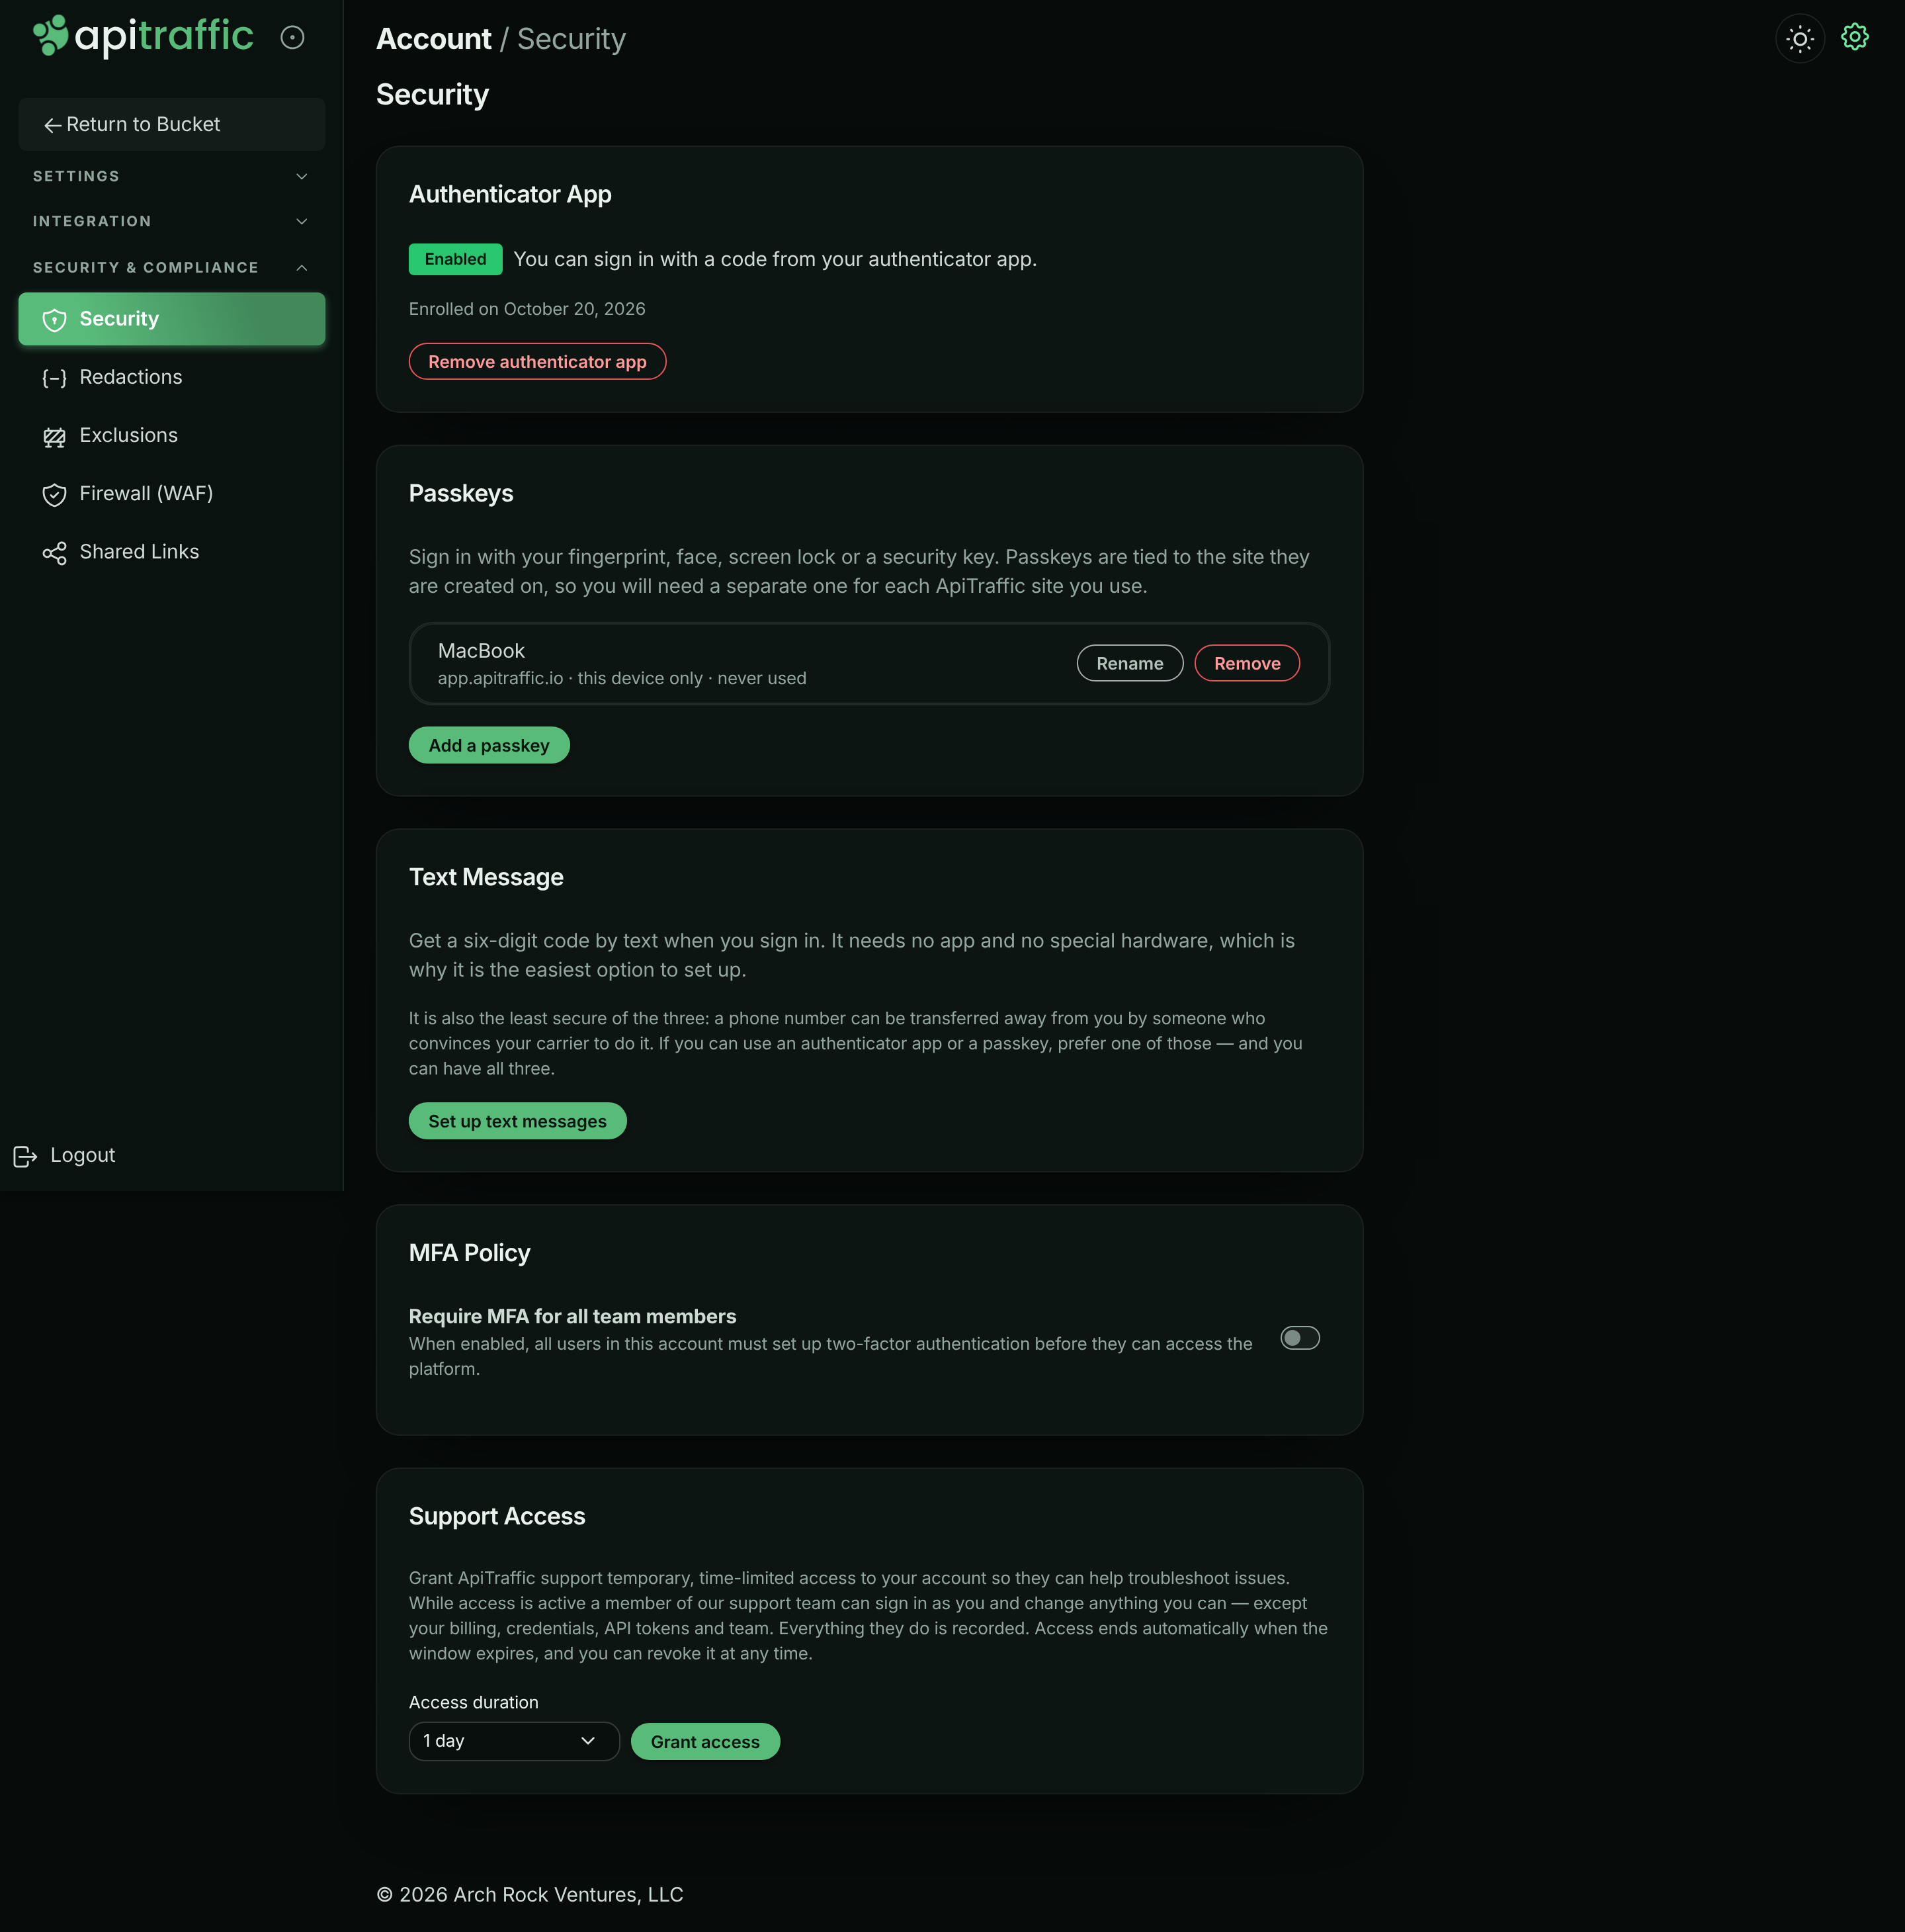This screenshot has height=1932, width=1905.
Task: Click the Redactions braces icon
Action: coord(54,378)
